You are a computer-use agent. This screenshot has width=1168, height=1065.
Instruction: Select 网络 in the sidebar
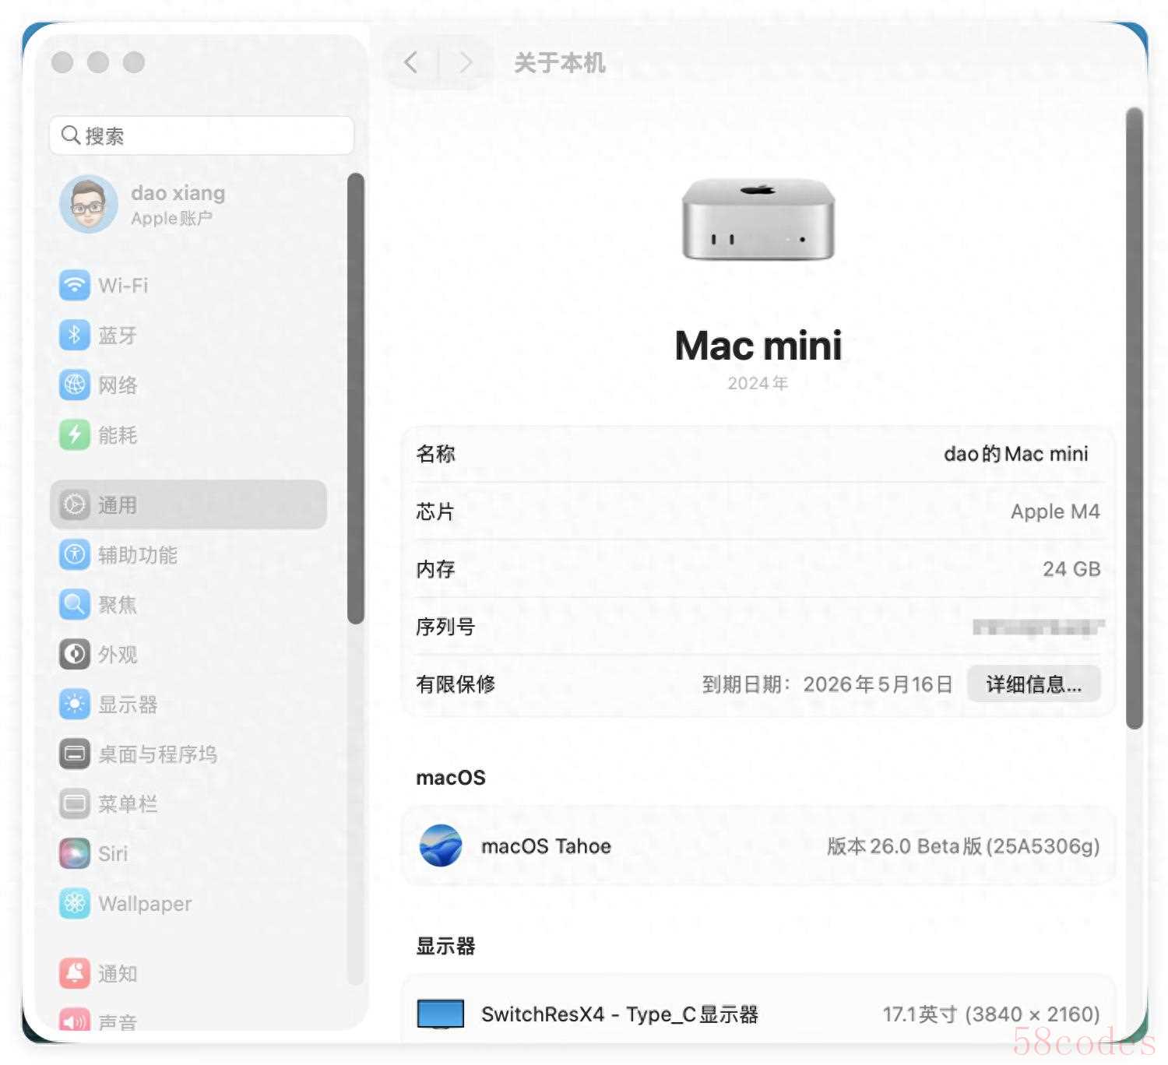[x=118, y=385]
